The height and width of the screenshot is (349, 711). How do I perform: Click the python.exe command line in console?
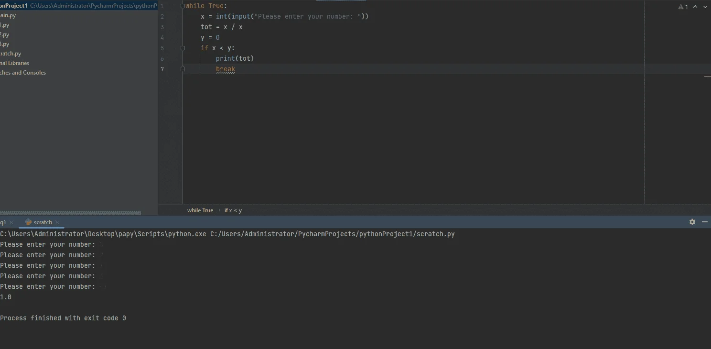[x=227, y=234]
